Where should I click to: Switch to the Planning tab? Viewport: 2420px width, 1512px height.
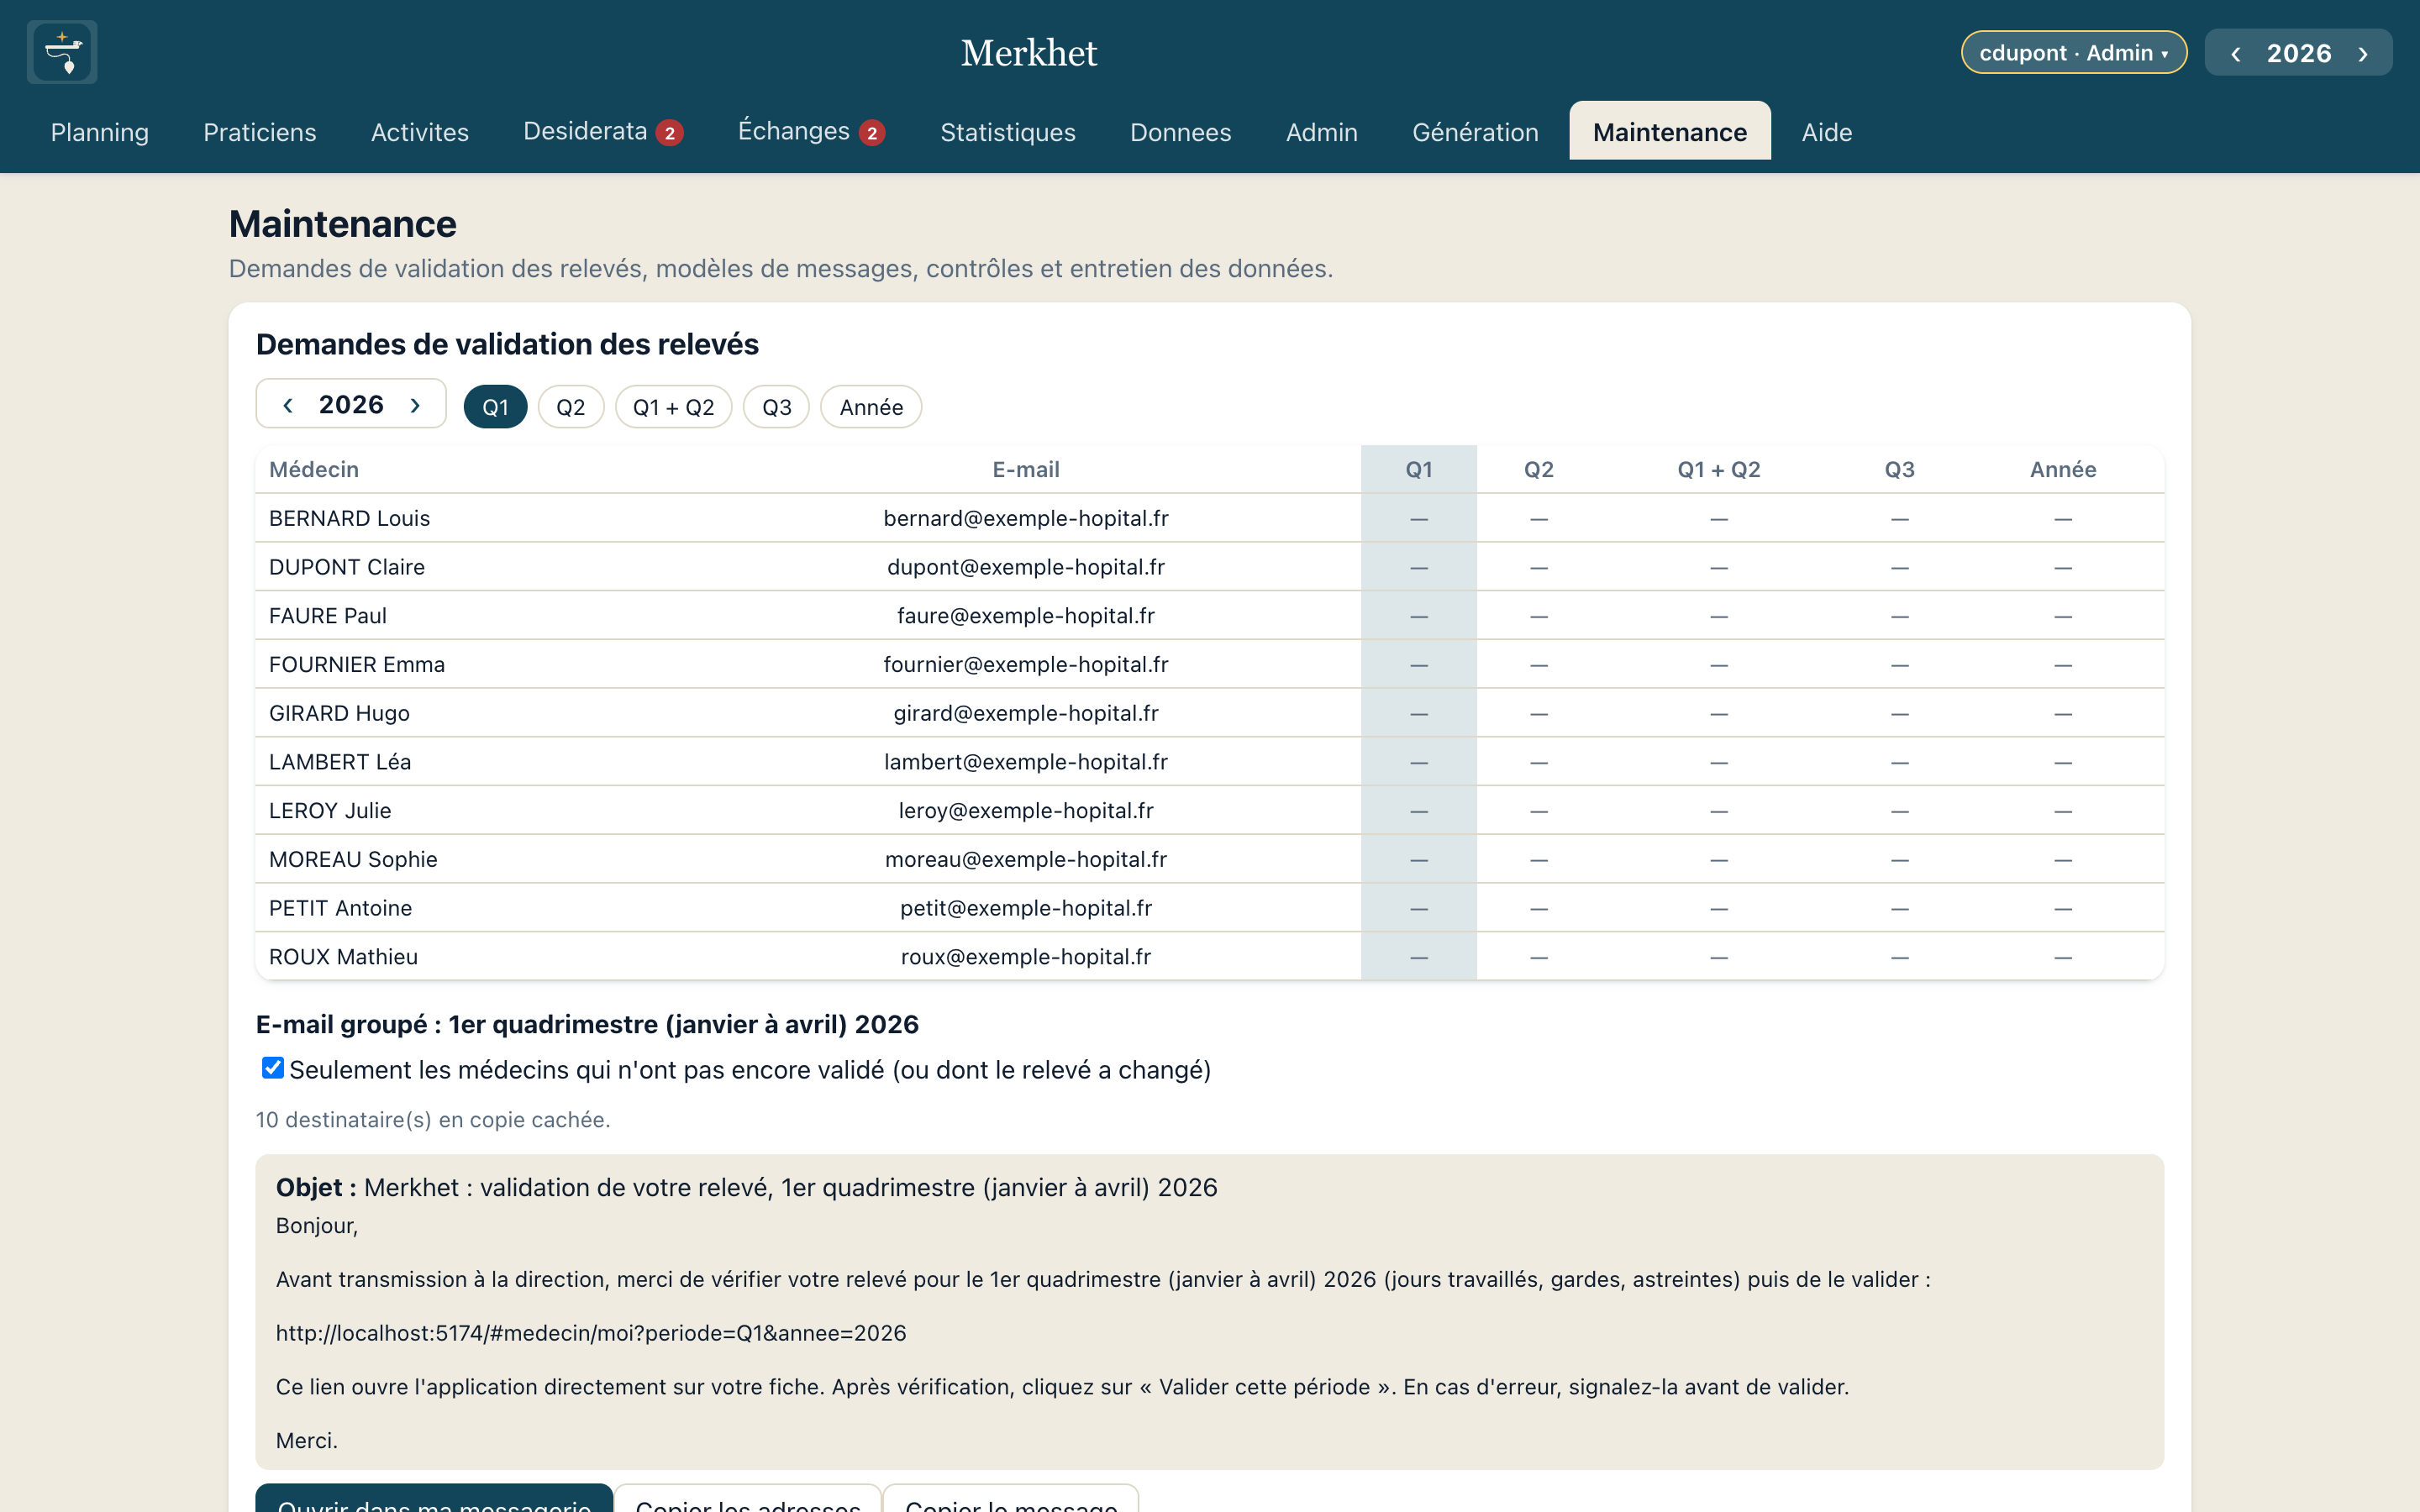pos(100,132)
